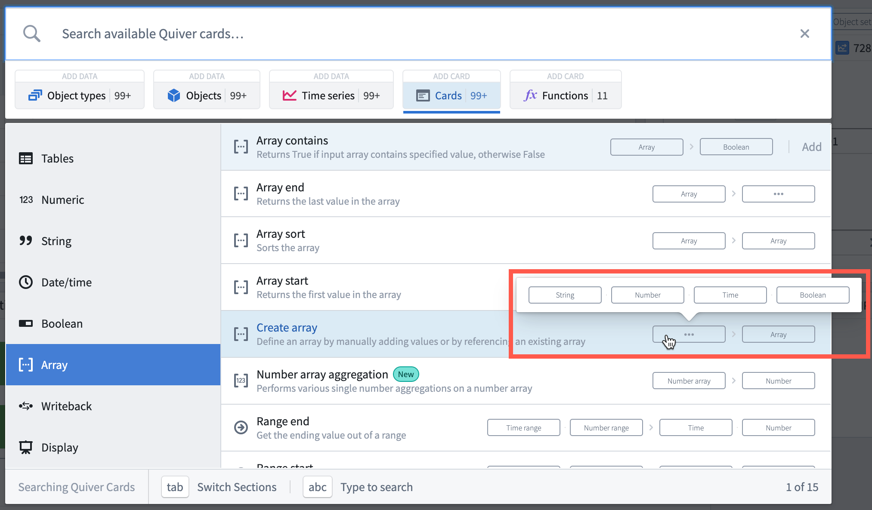Select the Cards tab
Screen dimensions: 872x510
pos(451,89)
